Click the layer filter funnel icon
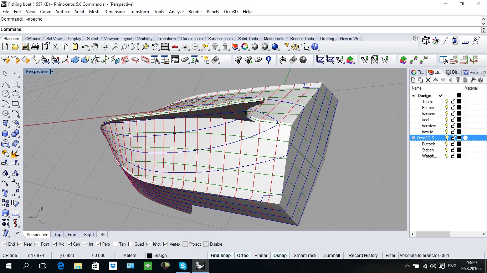 point(458,80)
